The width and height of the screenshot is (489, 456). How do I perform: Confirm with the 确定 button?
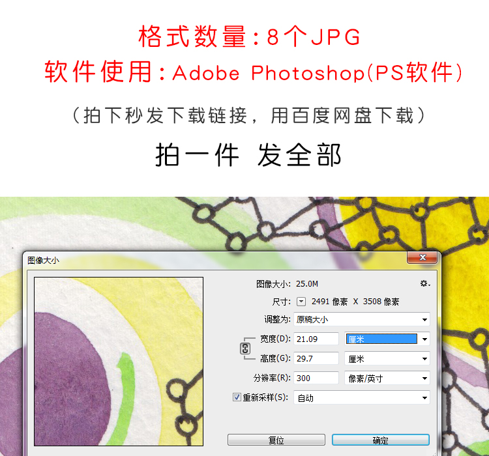click(381, 440)
